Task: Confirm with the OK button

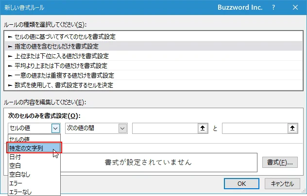Action: point(241,184)
